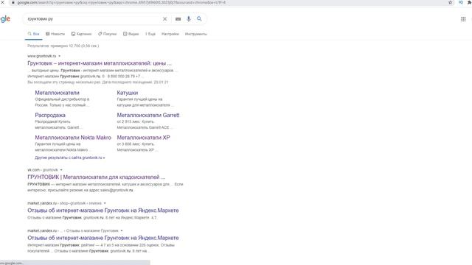Click the Результатов: примерно 12 700 count text

[63, 46]
